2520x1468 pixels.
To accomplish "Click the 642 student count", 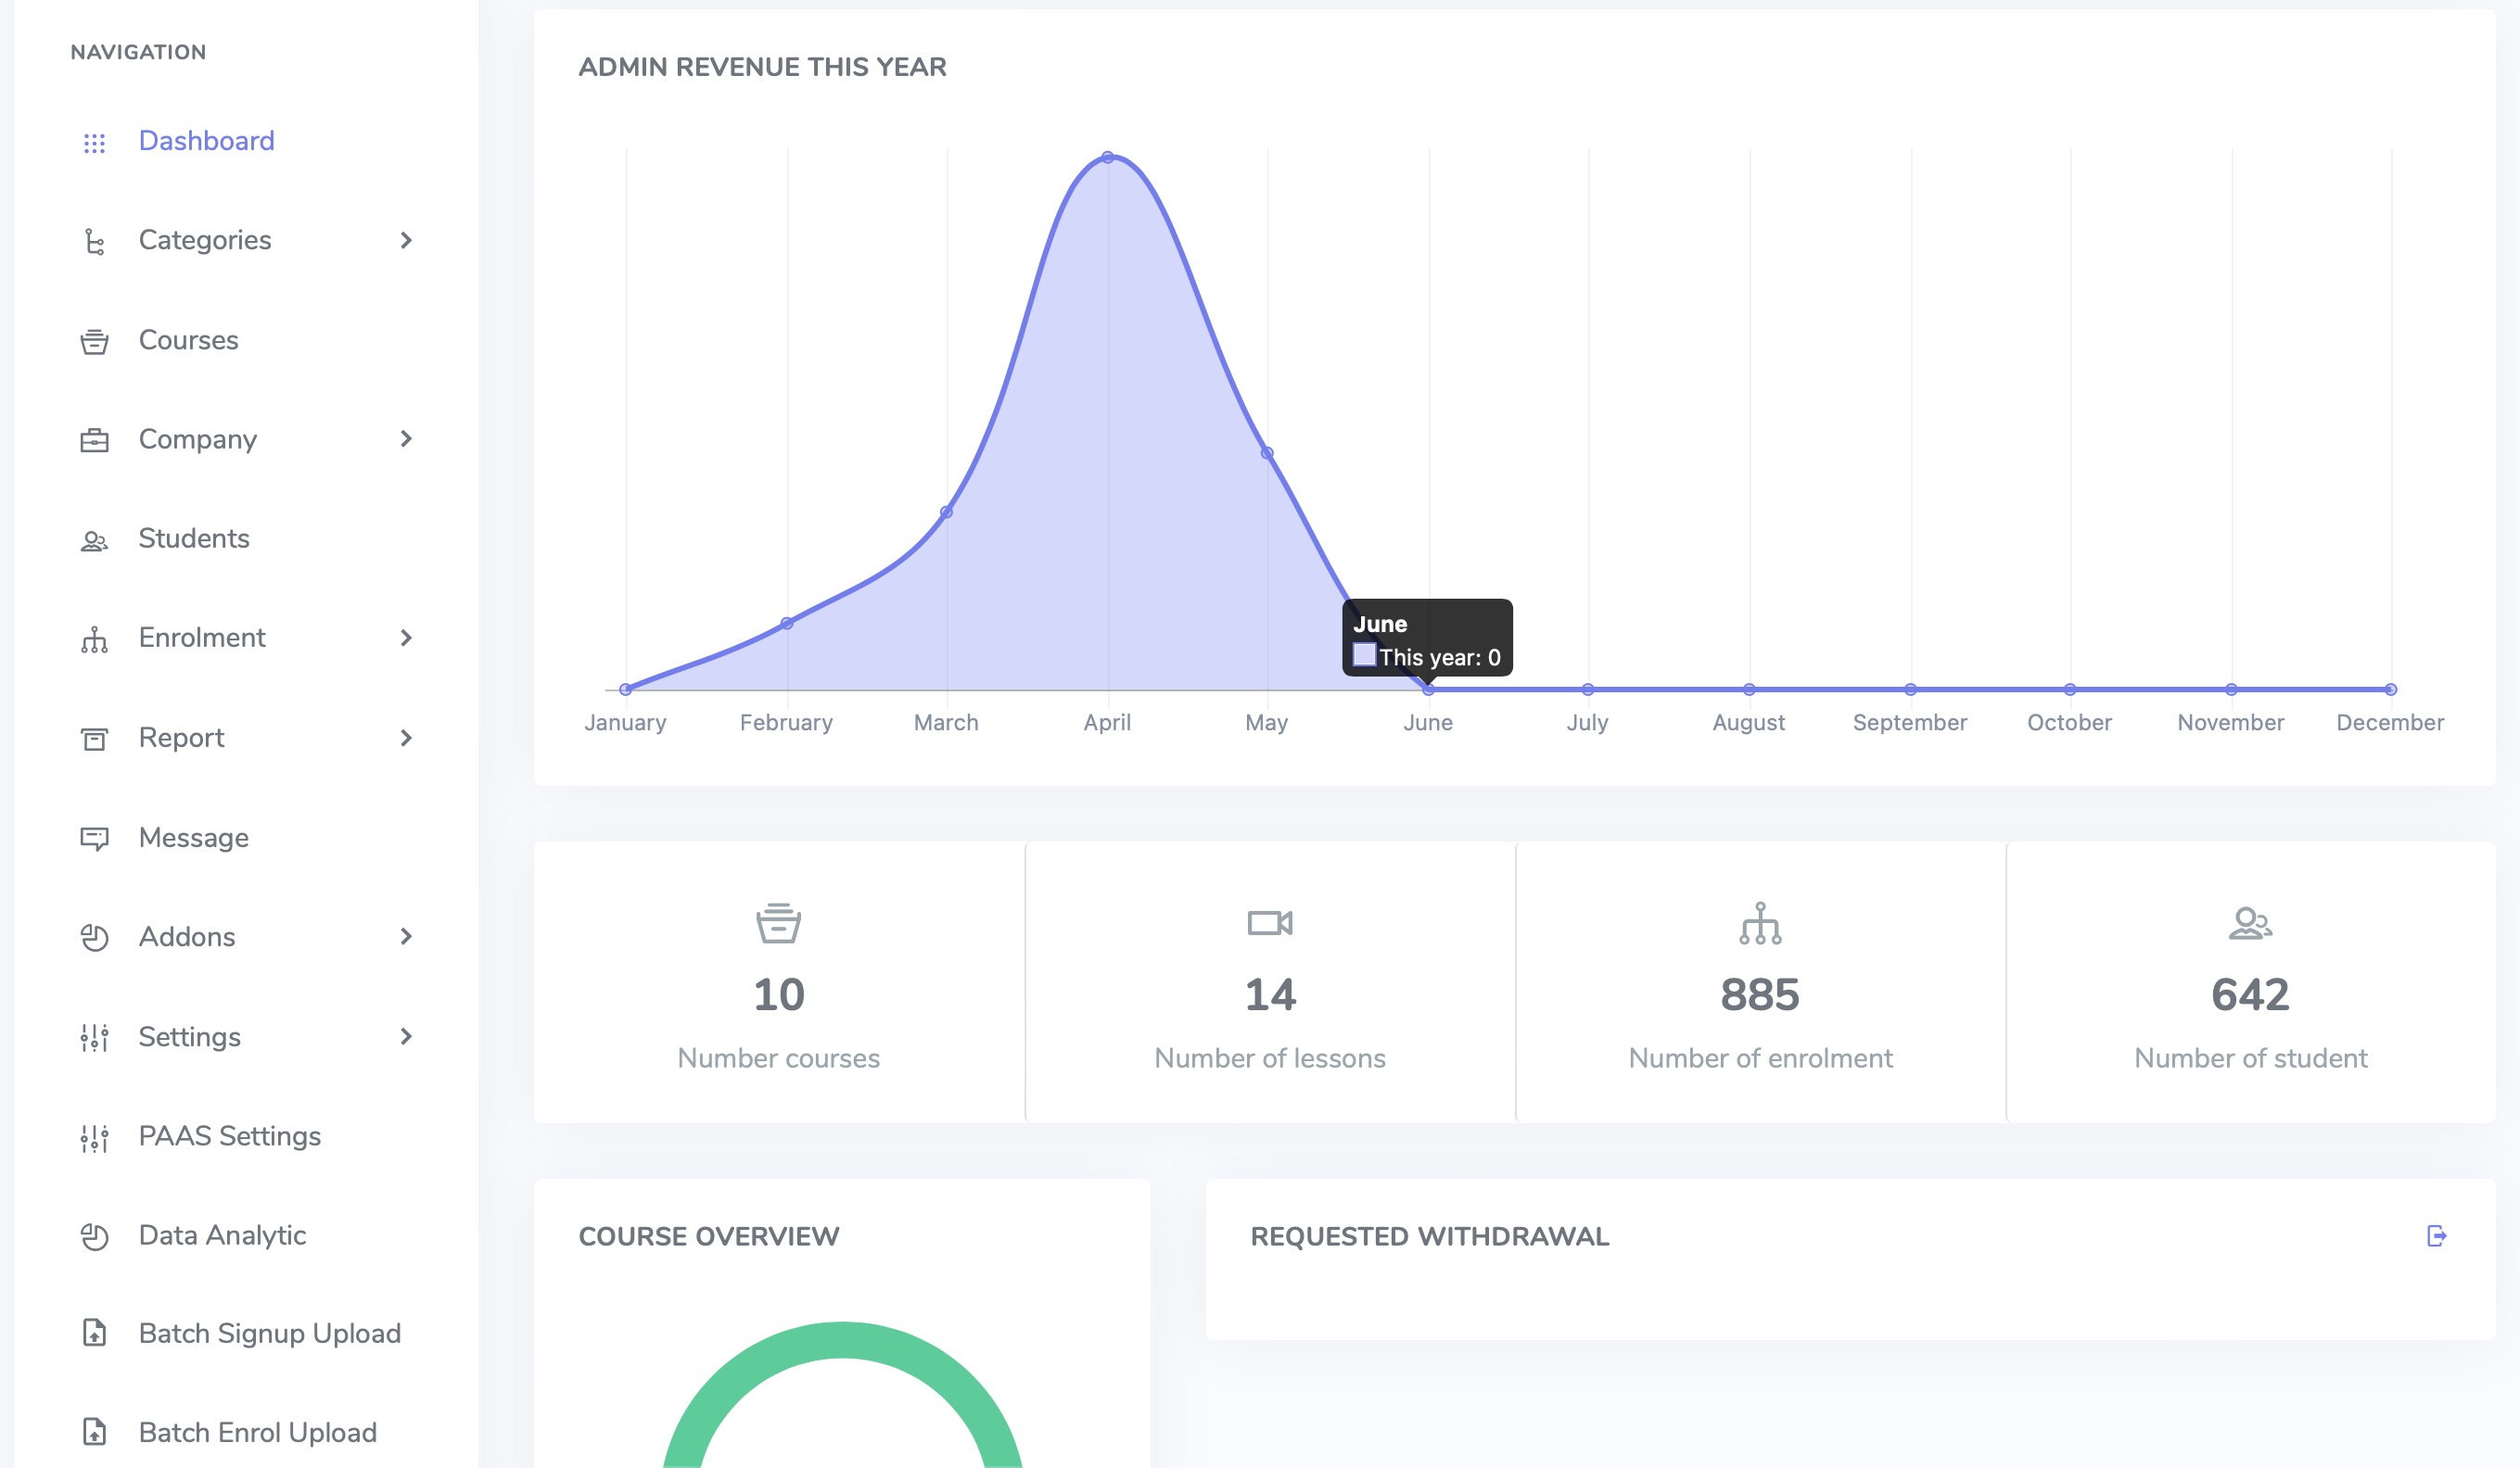I will tap(2250, 994).
